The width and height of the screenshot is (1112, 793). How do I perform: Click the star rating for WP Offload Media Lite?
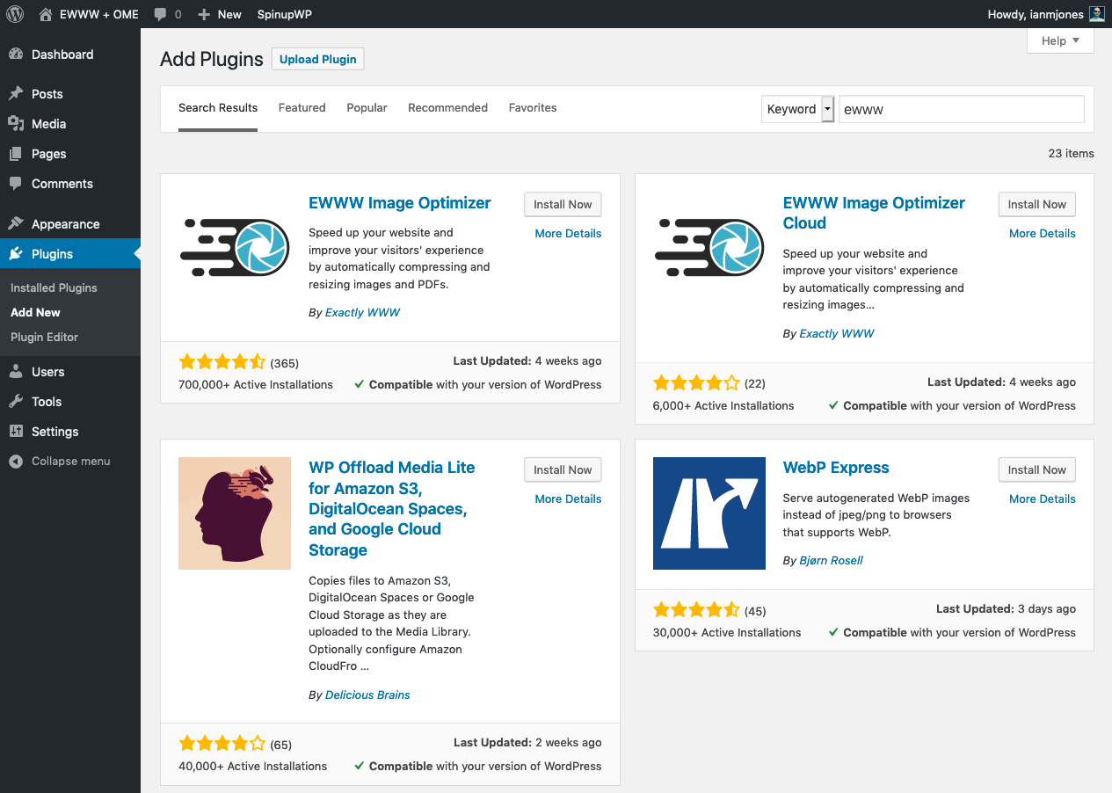pyautogui.click(x=222, y=744)
